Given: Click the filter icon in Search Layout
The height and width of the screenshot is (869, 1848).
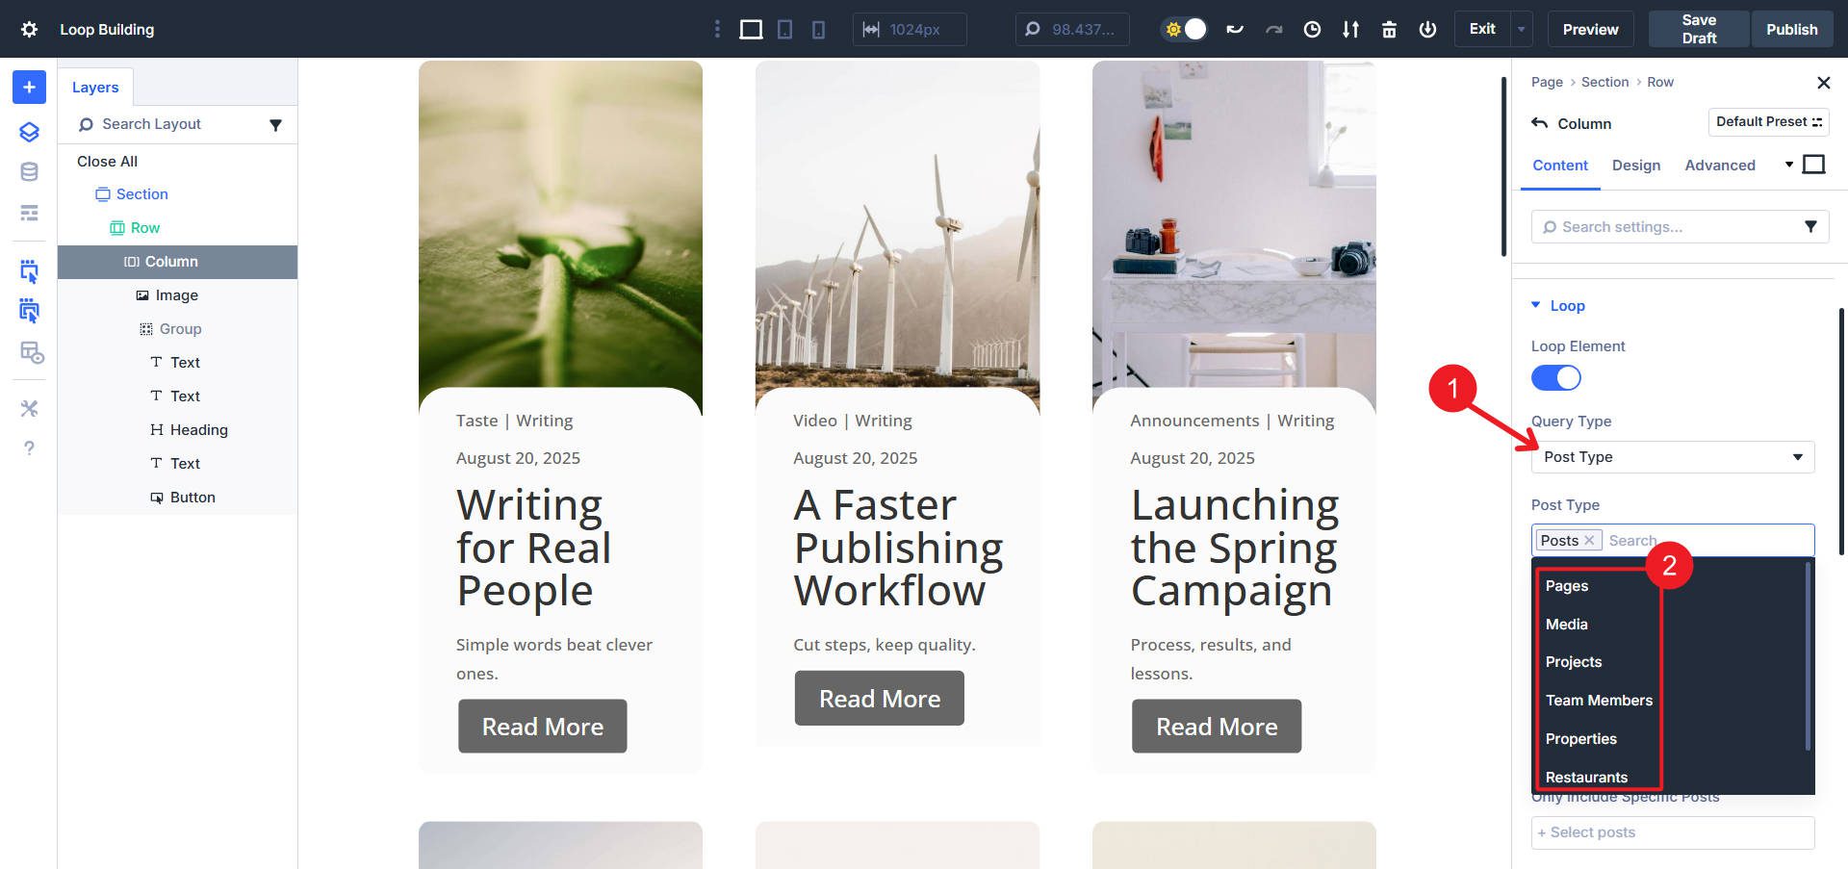Looking at the screenshot, I should [275, 125].
